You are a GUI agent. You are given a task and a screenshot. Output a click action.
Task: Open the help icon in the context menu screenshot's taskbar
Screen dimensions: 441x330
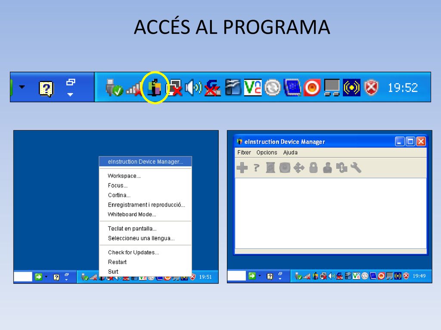56,278
